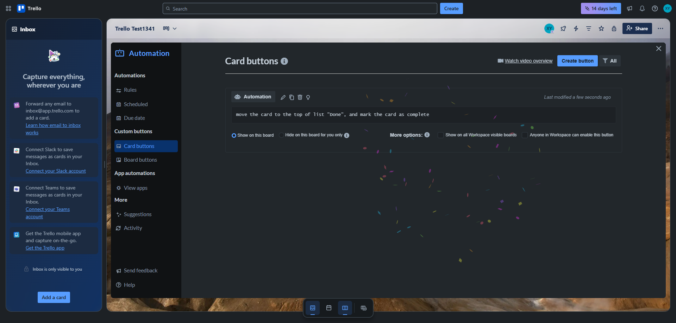The image size is (676, 323).
Task: Open the account avatar menu in top bar
Action: tap(668, 8)
